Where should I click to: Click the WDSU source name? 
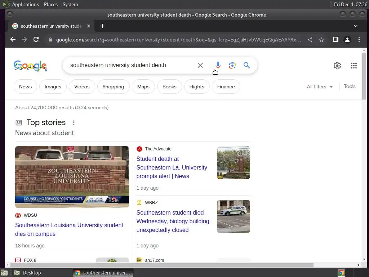[30, 215]
